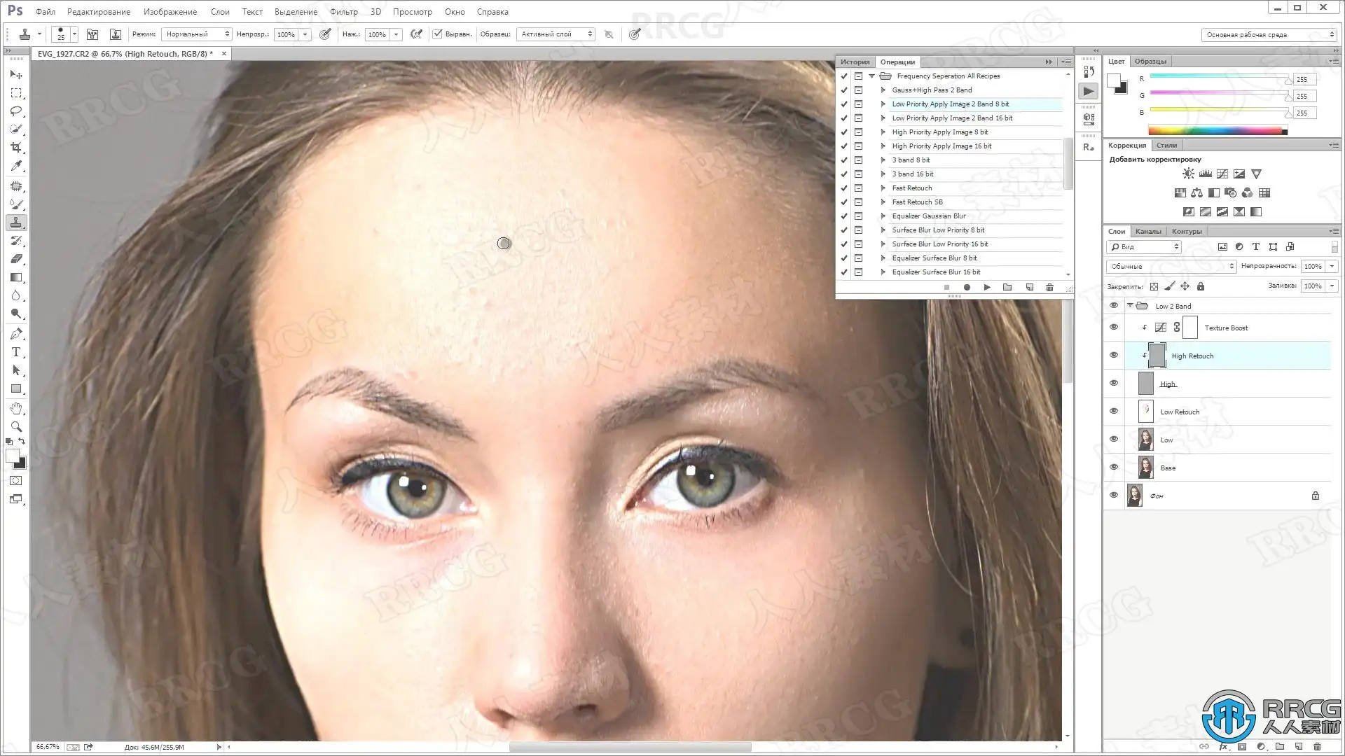Select the Hand tool

click(15, 408)
